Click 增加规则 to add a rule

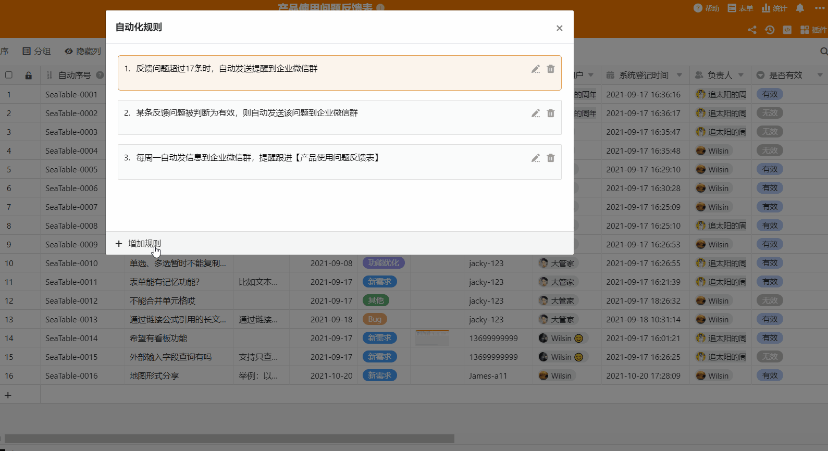(138, 243)
